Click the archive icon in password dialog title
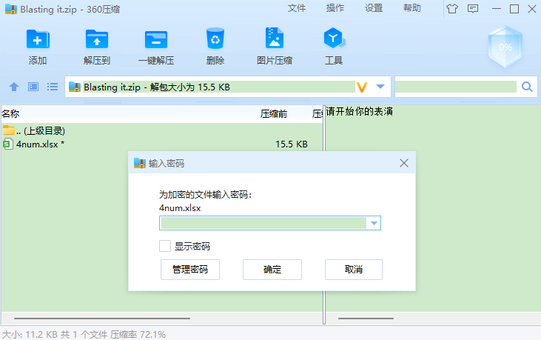The height and width of the screenshot is (340, 541). pyautogui.click(x=140, y=163)
